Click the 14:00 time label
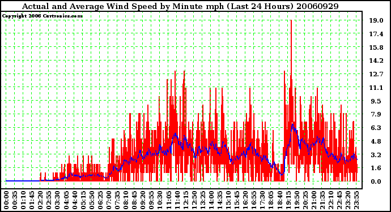This screenshot has height=212, width=391. [211, 200]
